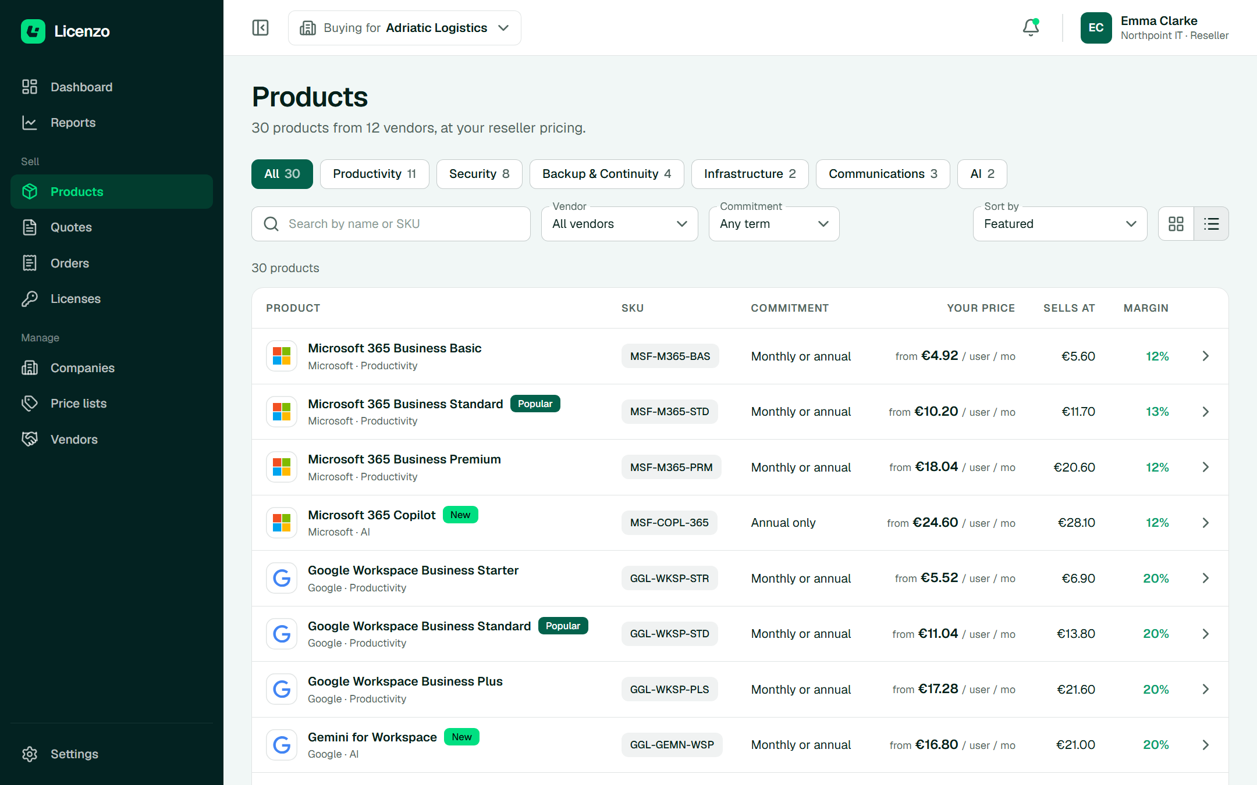Click Microsoft logo for Business Premium
The image size is (1257, 785).
[x=282, y=467]
